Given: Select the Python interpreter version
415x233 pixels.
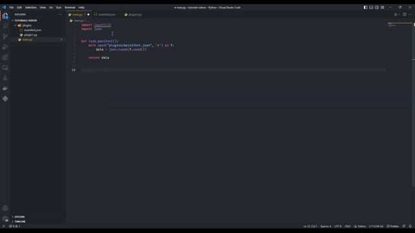Looking at the screenshot, I should coord(376,226).
